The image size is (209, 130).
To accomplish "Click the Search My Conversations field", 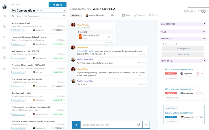I will (38, 16).
